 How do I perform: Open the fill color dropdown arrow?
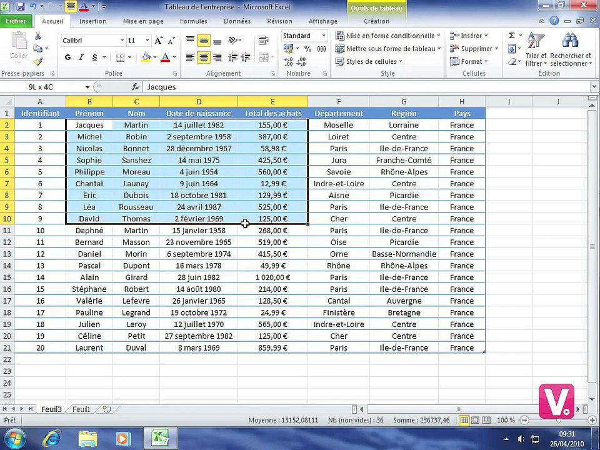155,57
